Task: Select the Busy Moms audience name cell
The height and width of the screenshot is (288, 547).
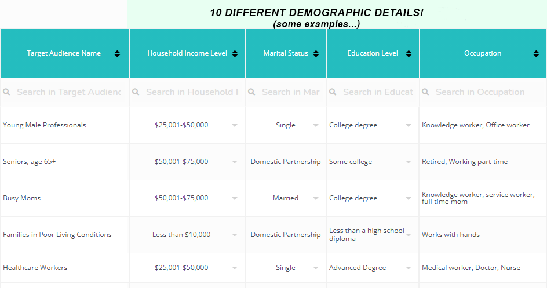Action: (x=64, y=198)
